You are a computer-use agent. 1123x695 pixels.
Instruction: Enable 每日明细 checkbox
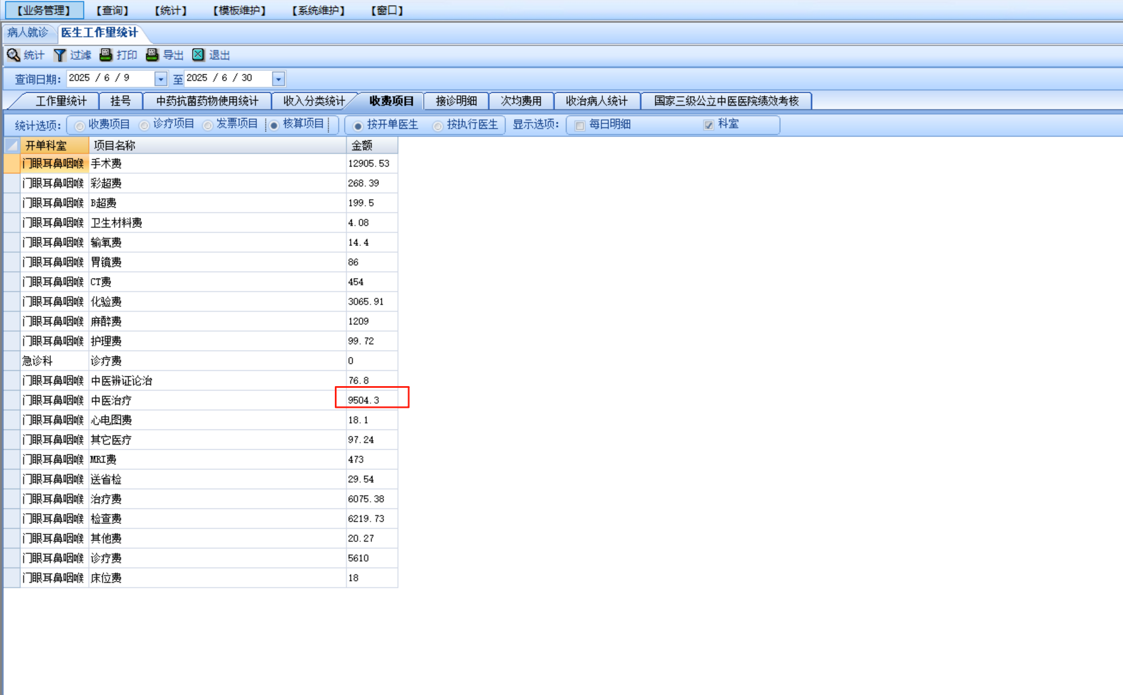(x=580, y=125)
